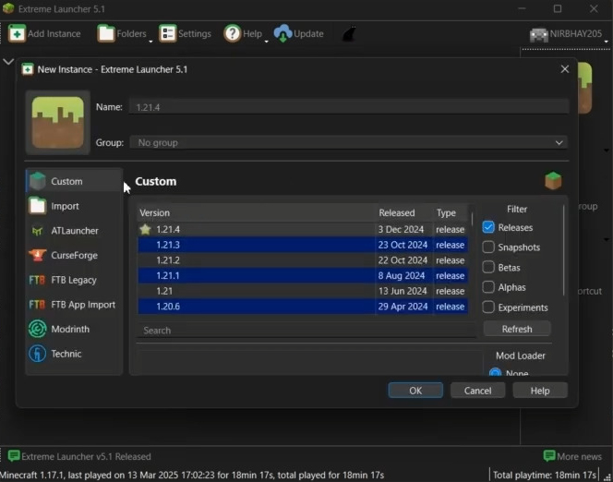The image size is (613, 482).
Task: Enable the Snapshots filter checkbox
Action: pyautogui.click(x=488, y=247)
